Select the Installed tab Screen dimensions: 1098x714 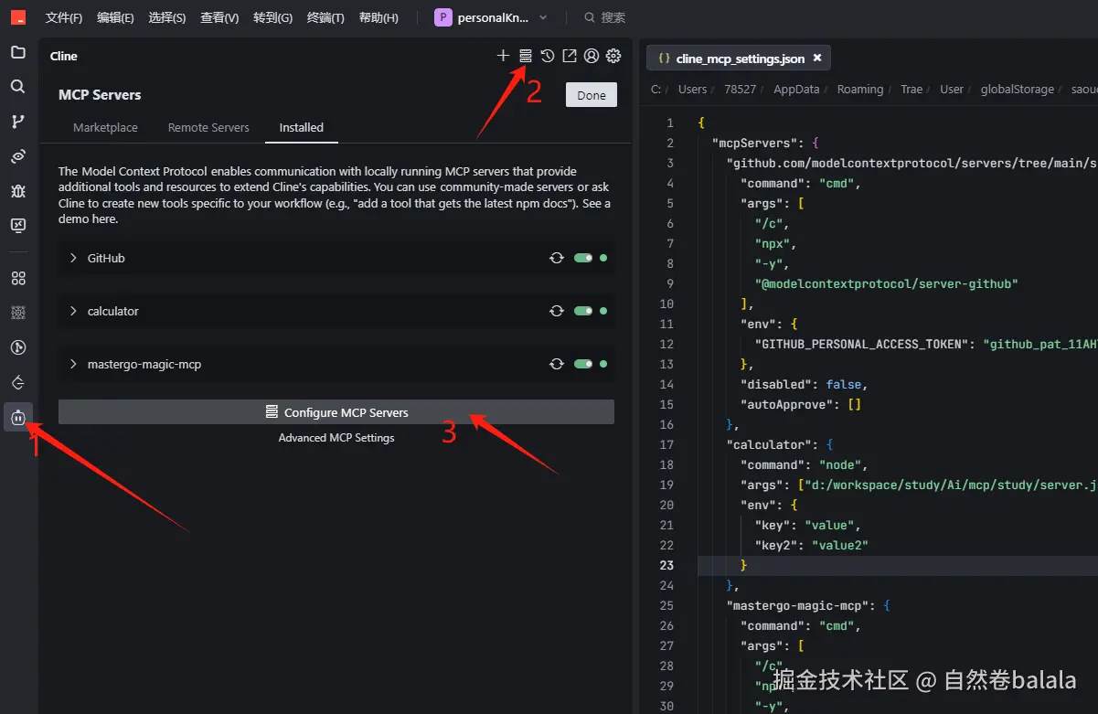pyautogui.click(x=302, y=128)
